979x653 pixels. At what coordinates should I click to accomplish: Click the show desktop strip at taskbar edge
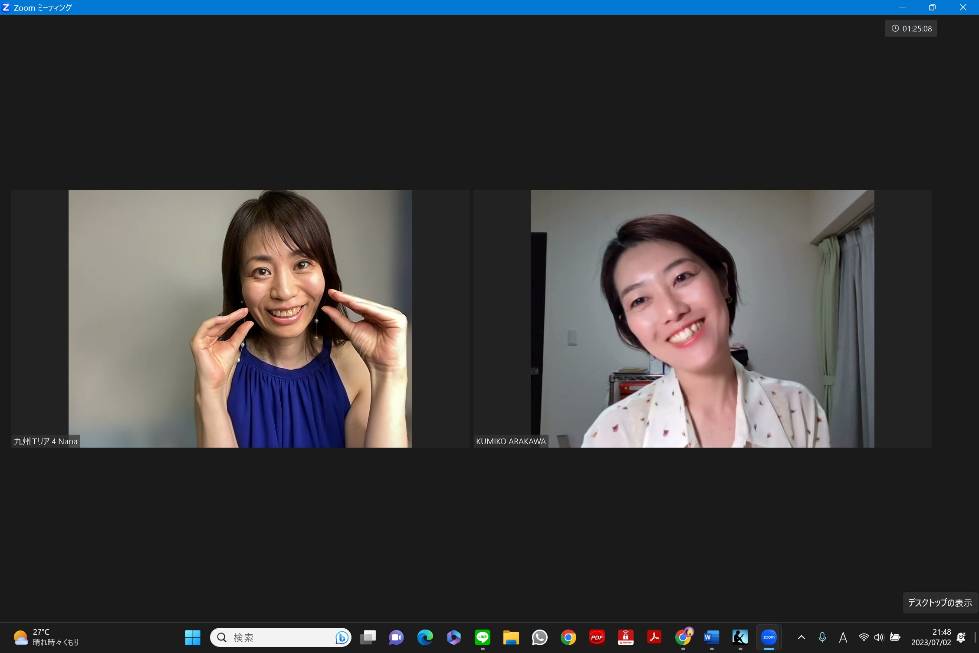point(976,637)
